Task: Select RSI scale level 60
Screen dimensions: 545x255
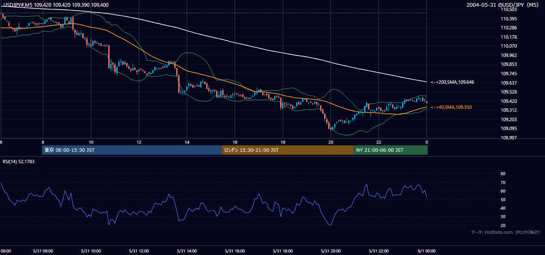Action: [x=503, y=191]
